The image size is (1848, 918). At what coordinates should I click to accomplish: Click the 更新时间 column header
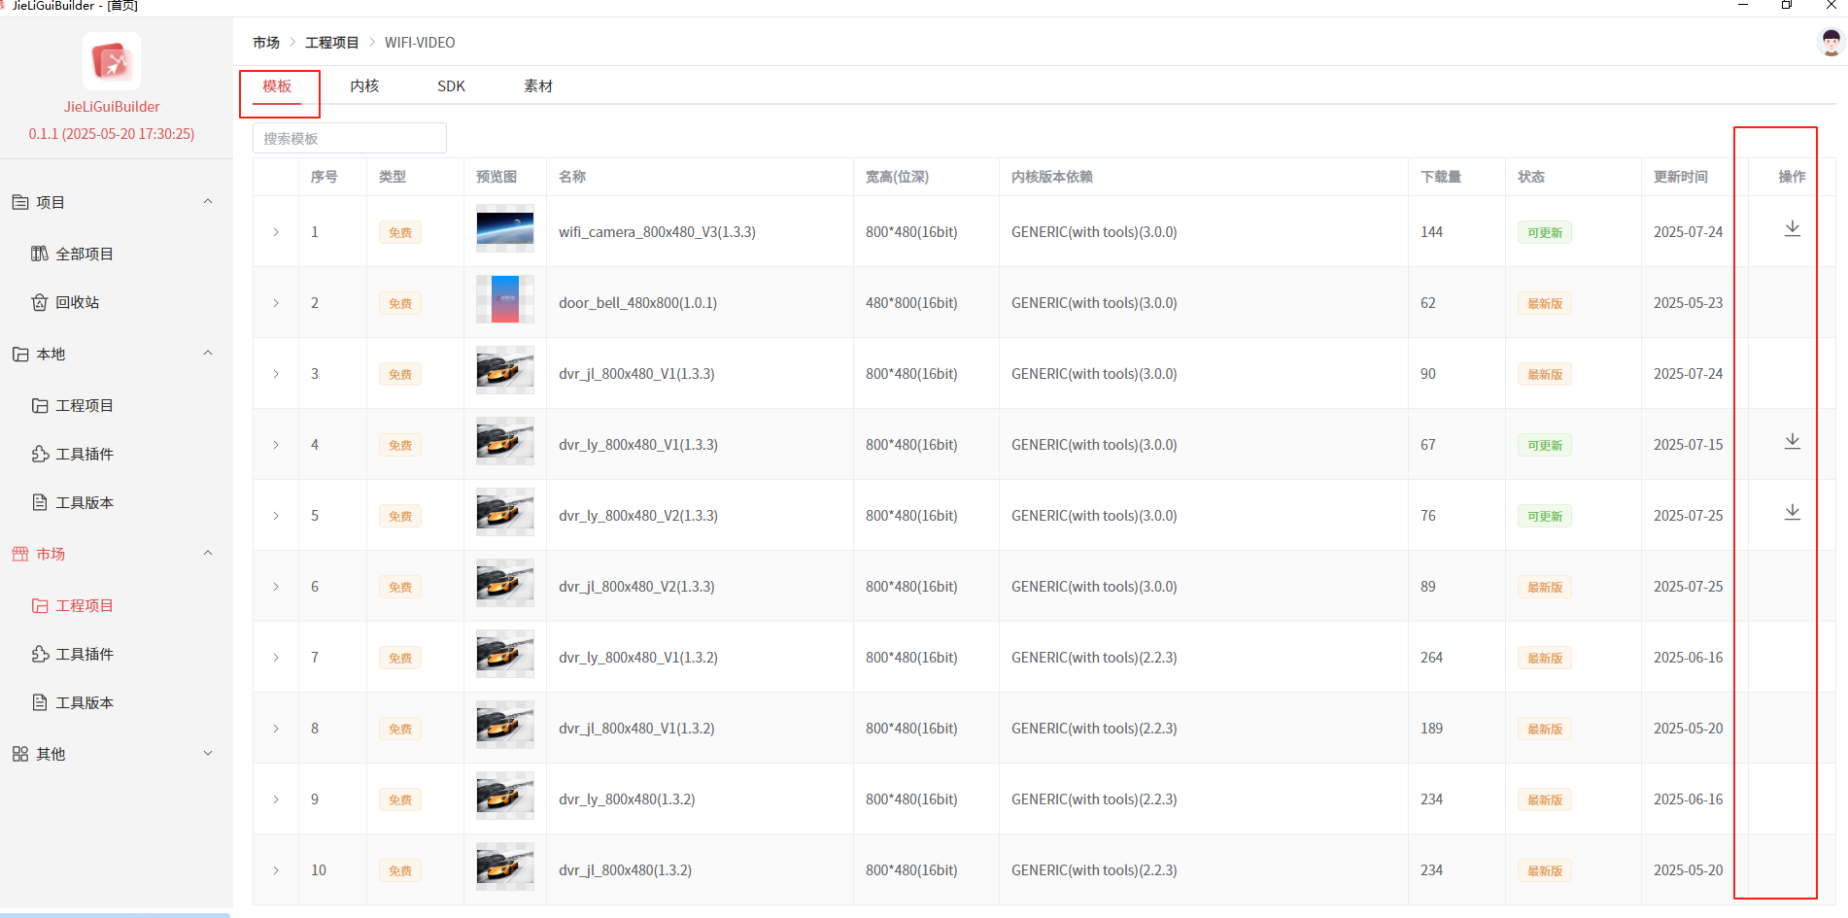pyautogui.click(x=1681, y=177)
